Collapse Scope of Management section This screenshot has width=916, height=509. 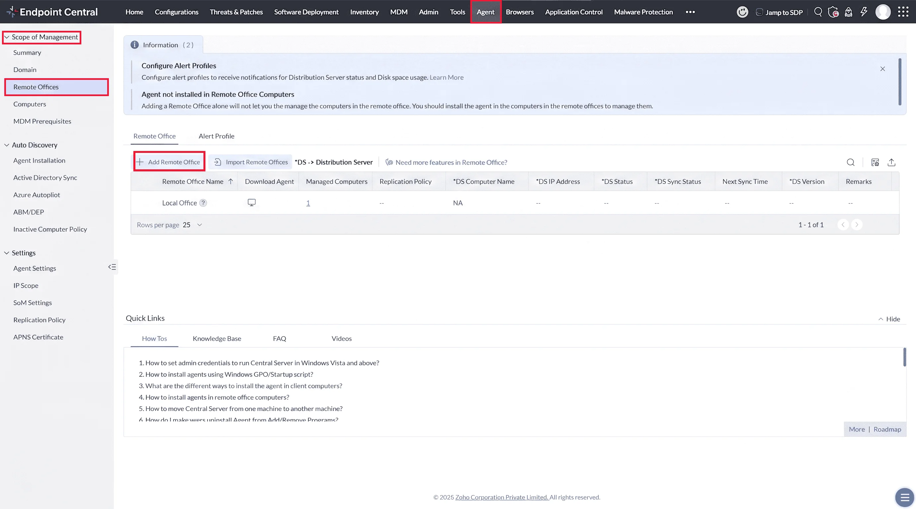coord(6,37)
